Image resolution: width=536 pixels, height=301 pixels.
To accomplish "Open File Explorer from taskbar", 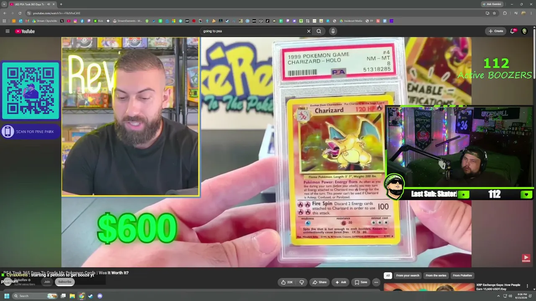I will pyautogui.click(x=72, y=296).
